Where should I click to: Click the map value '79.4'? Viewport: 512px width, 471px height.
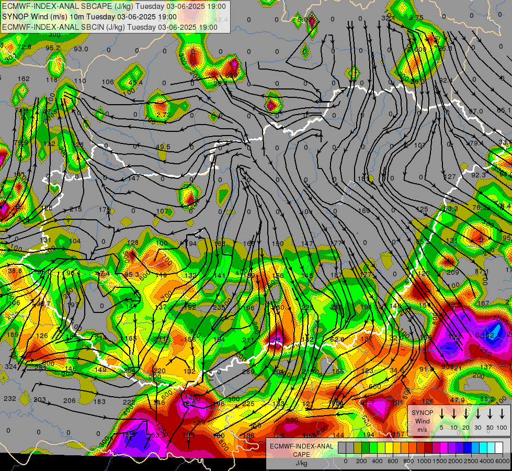point(476,143)
